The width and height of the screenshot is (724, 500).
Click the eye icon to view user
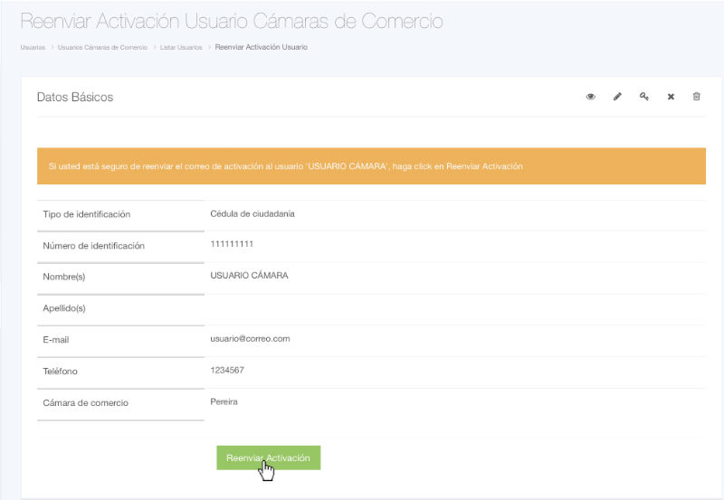tap(591, 97)
